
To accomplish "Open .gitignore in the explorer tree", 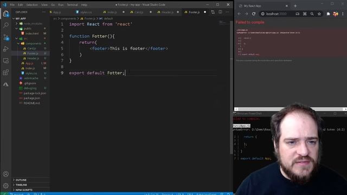I will click(30, 83).
